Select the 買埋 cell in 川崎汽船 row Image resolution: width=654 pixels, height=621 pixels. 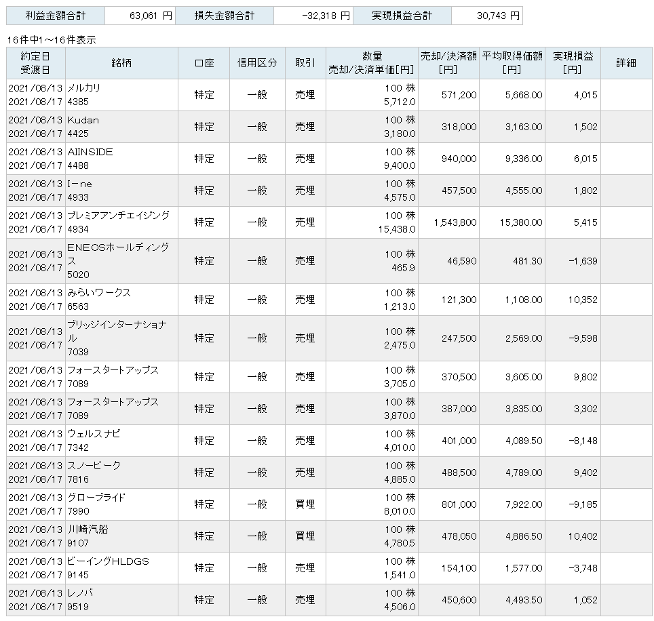(305, 536)
